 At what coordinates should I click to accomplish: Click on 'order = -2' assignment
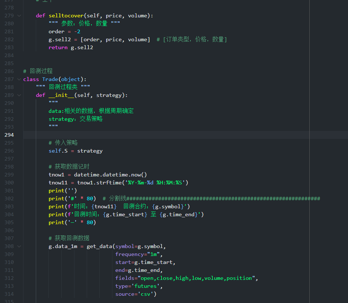click(x=64, y=31)
